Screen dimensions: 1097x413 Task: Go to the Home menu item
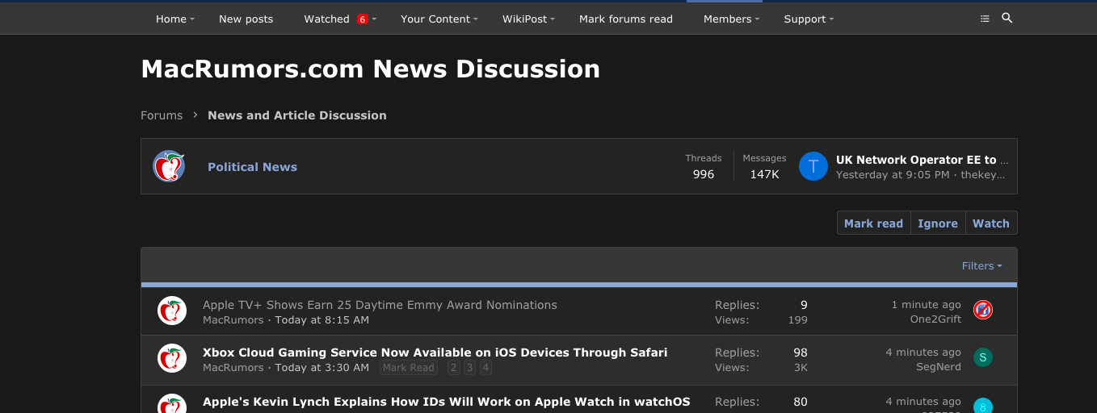click(x=171, y=19)
